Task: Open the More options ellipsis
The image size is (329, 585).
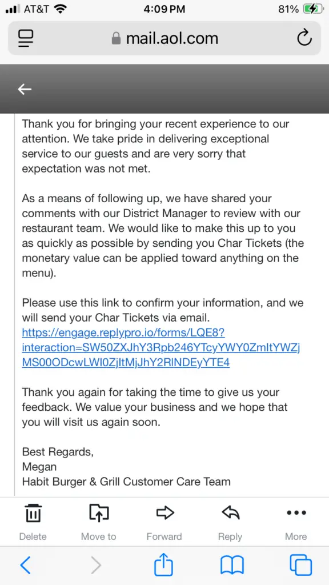Action: point(296,512)
